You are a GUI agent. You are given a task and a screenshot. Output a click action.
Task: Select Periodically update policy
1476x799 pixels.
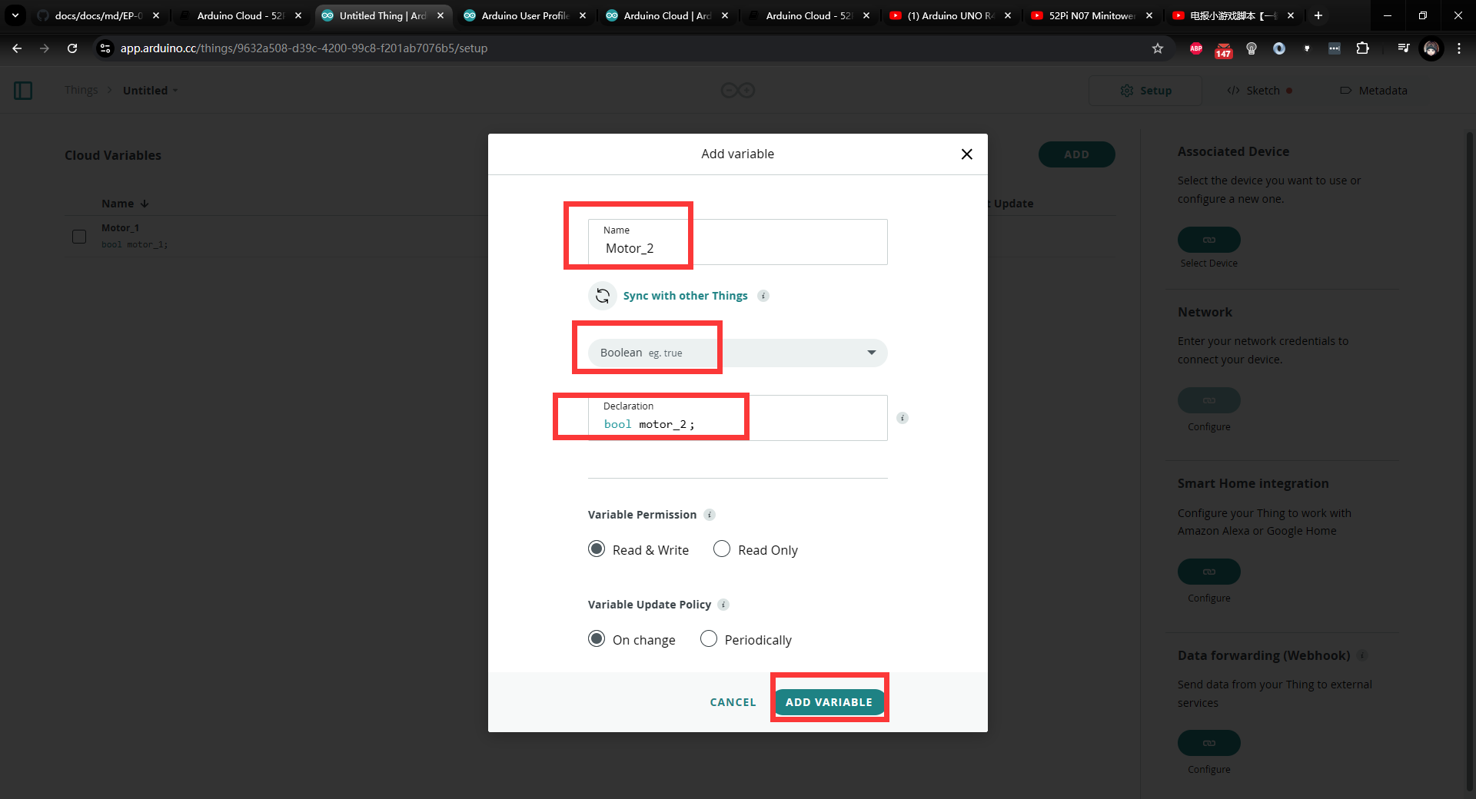709,639
